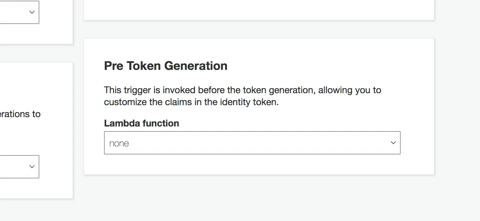The width and height of the screenshot is (480, 221).
Task: Click the "customize the claims" description line
Action: point(191,102)
